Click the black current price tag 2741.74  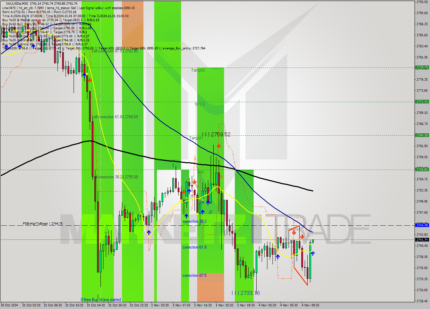(x=422, y=239)
